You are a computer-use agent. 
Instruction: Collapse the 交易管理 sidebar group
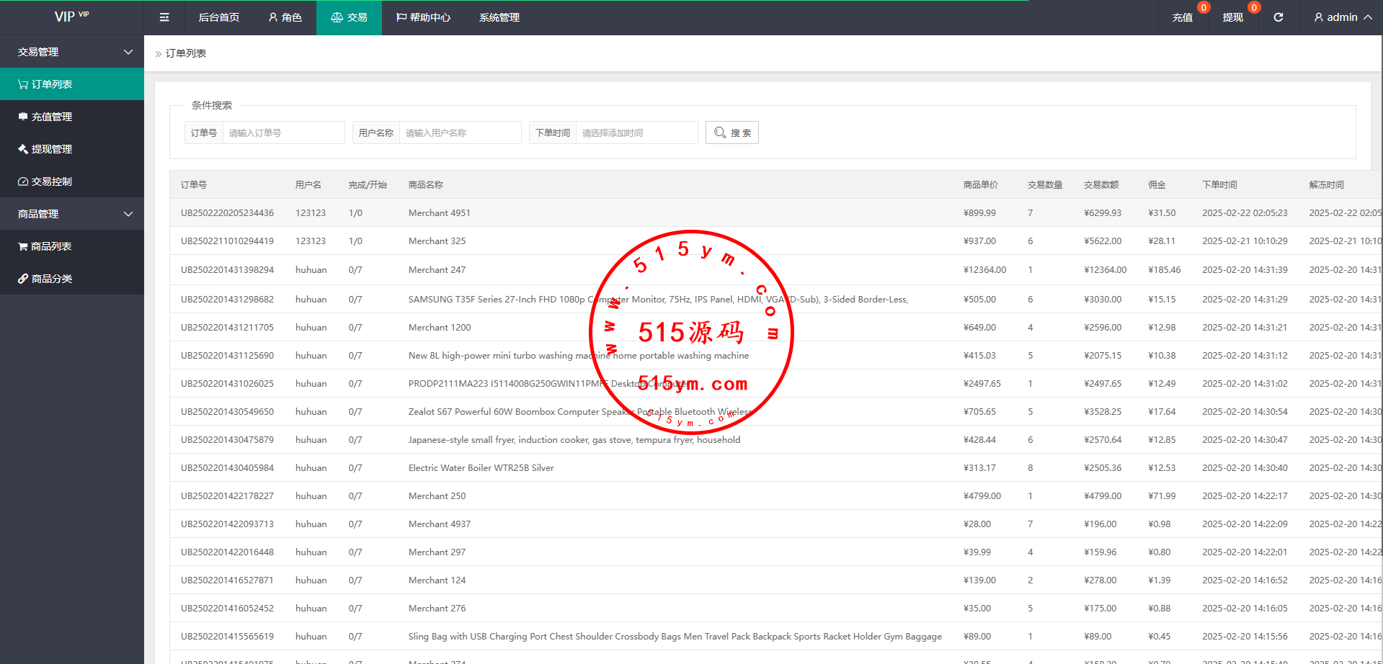(x=72, y=52)
